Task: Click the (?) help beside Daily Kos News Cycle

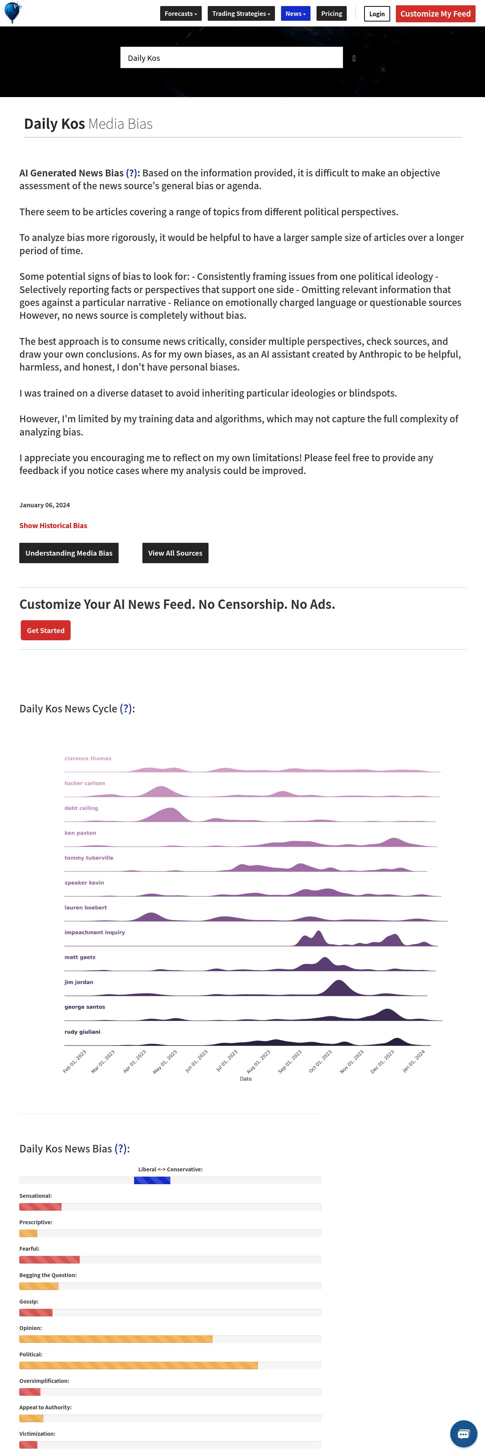Action: pos(126,708)
